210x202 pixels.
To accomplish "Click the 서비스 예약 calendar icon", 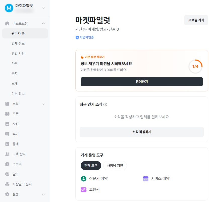I will click(x=146, y=179).
